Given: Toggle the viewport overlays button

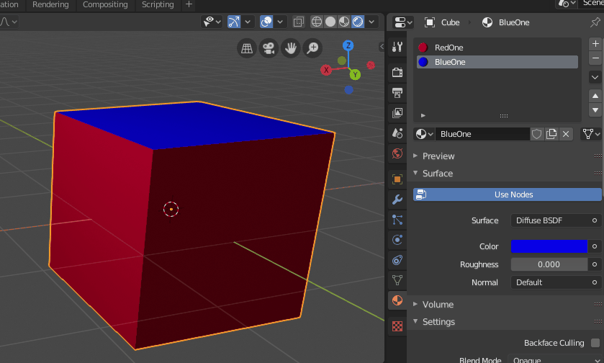Looking at the screenshot, I should 266,22.
